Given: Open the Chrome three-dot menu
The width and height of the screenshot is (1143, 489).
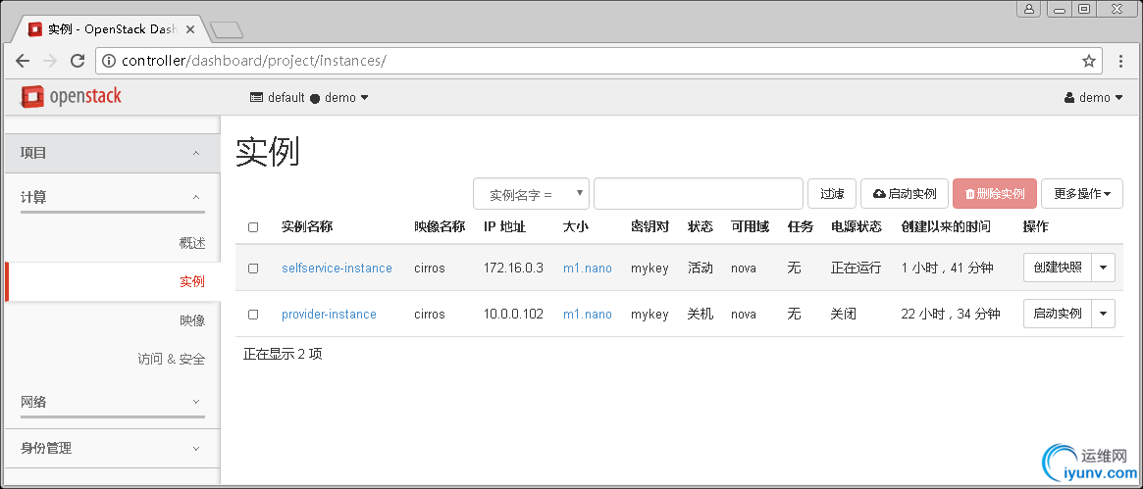Looking at the screenshot, I should click(x=1121, y=61).
